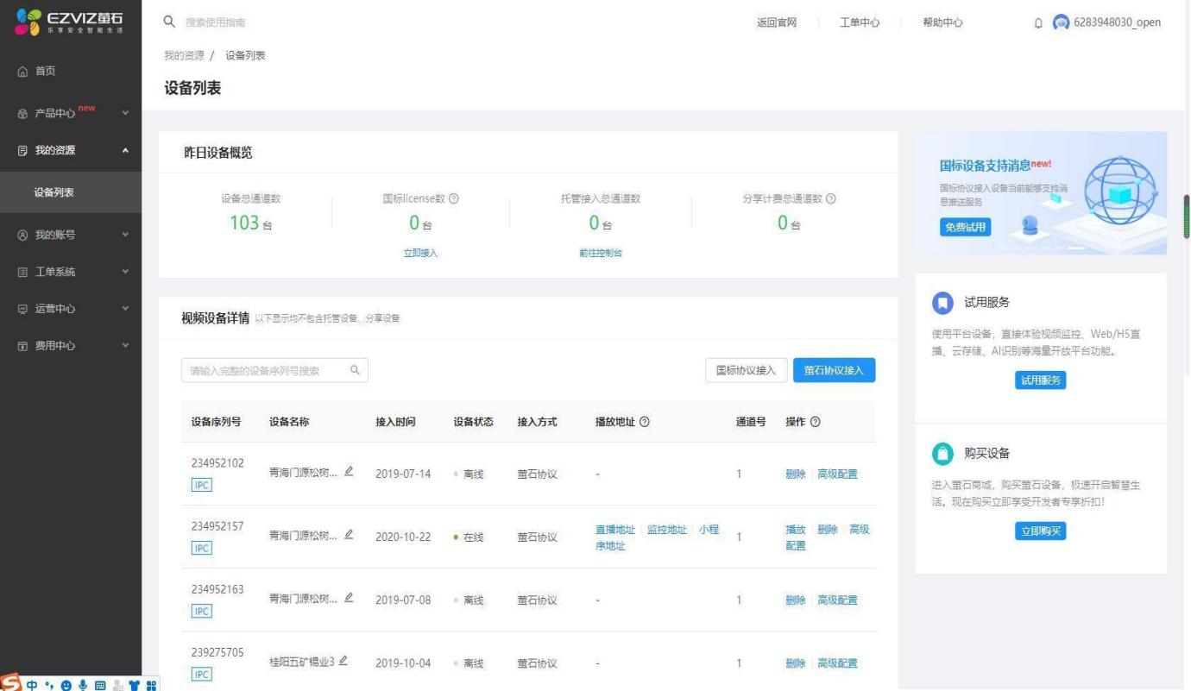Click help icon beside 操作 column header

(x=816, y=422)
